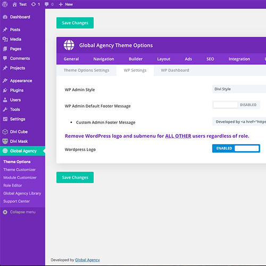266x266 pixels.
Task: Click the Dashboard gauge icon
Action: click(5, 17)
